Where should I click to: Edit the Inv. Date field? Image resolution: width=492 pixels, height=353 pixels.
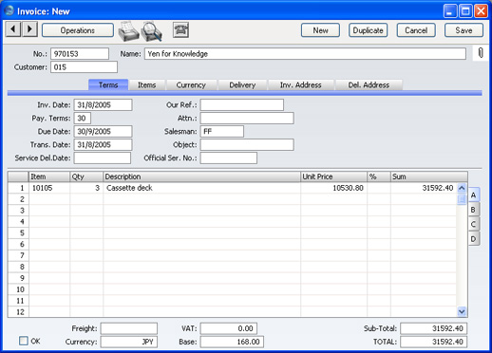point(103,105)
